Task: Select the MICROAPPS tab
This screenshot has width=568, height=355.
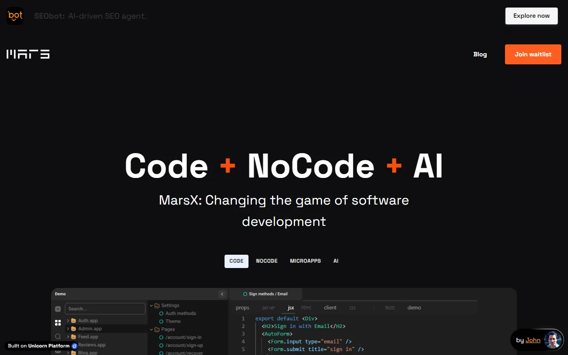Action: click(305, 261)
